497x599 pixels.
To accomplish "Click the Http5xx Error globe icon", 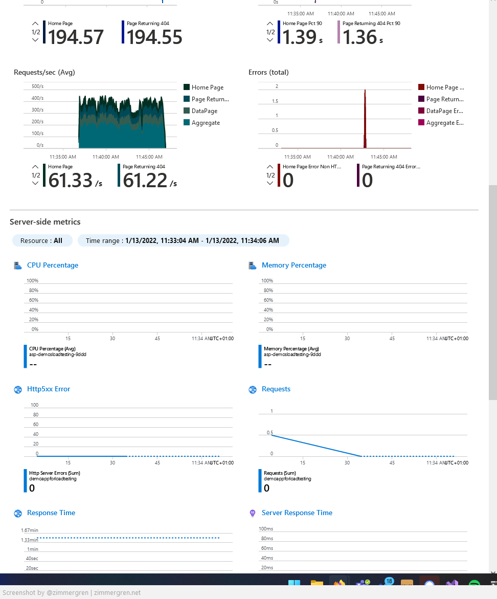I will pos(18,389).
